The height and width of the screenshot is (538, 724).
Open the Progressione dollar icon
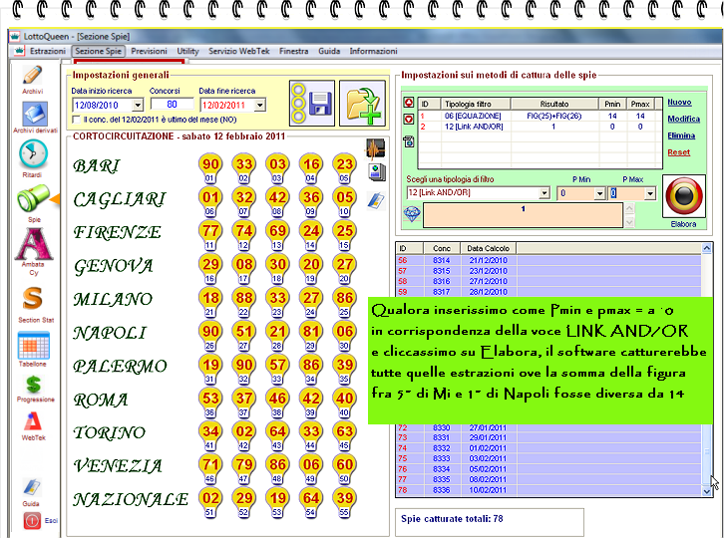pyautogui.click(x=33, y=385)
